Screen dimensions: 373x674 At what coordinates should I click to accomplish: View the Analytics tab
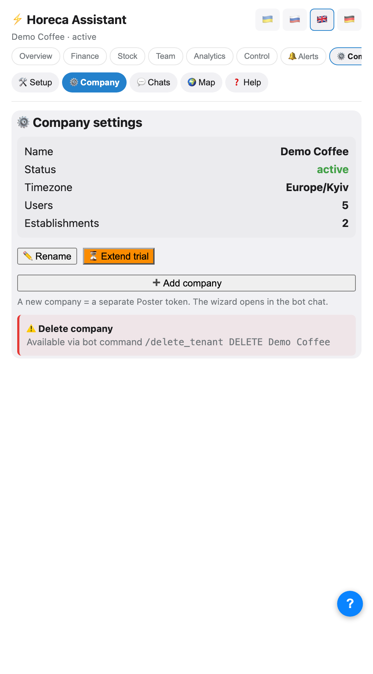pos(210,56)
